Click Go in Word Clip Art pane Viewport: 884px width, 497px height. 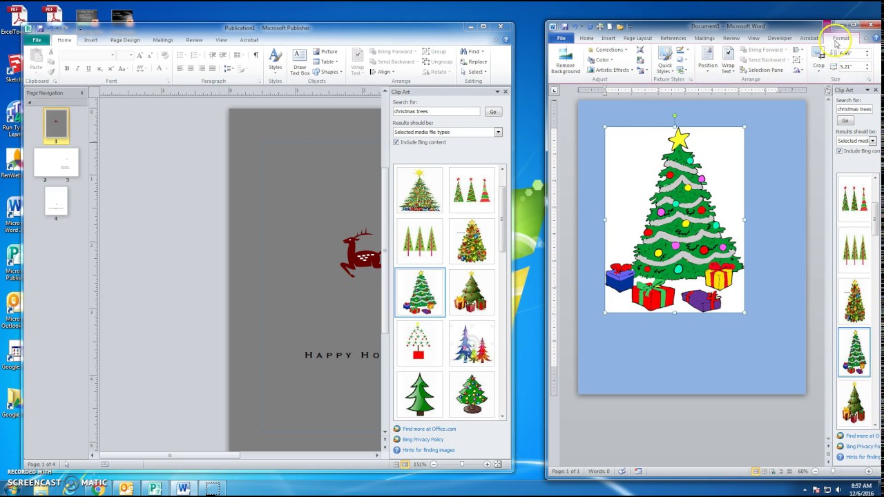(845, 120)
